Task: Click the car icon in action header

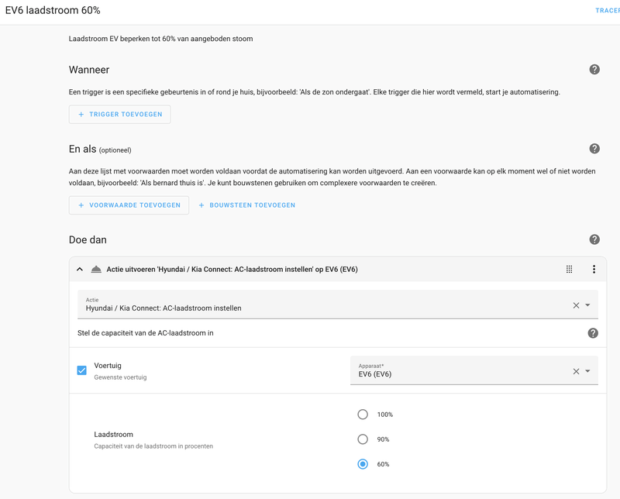Action: click(96, 270)
